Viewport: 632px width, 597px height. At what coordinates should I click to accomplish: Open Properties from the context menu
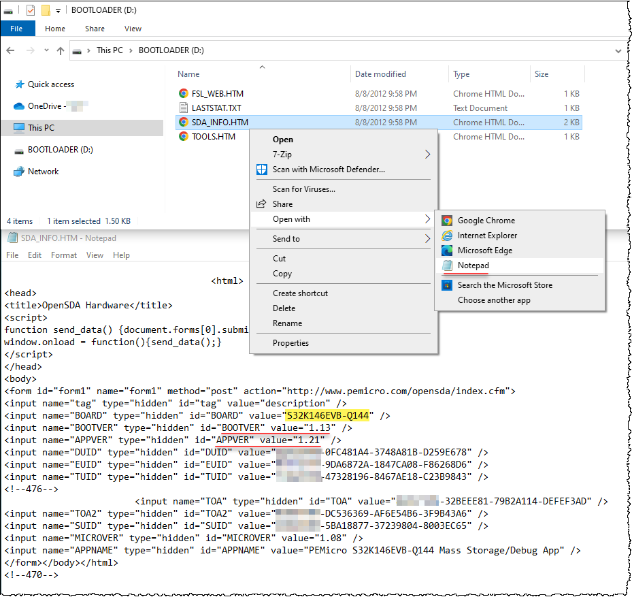coord(288,343)
